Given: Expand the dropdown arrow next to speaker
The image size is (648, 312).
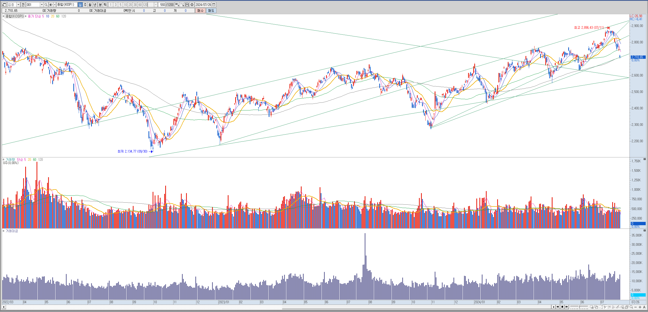Looking at the screenshot, I should tap(55, 5).
